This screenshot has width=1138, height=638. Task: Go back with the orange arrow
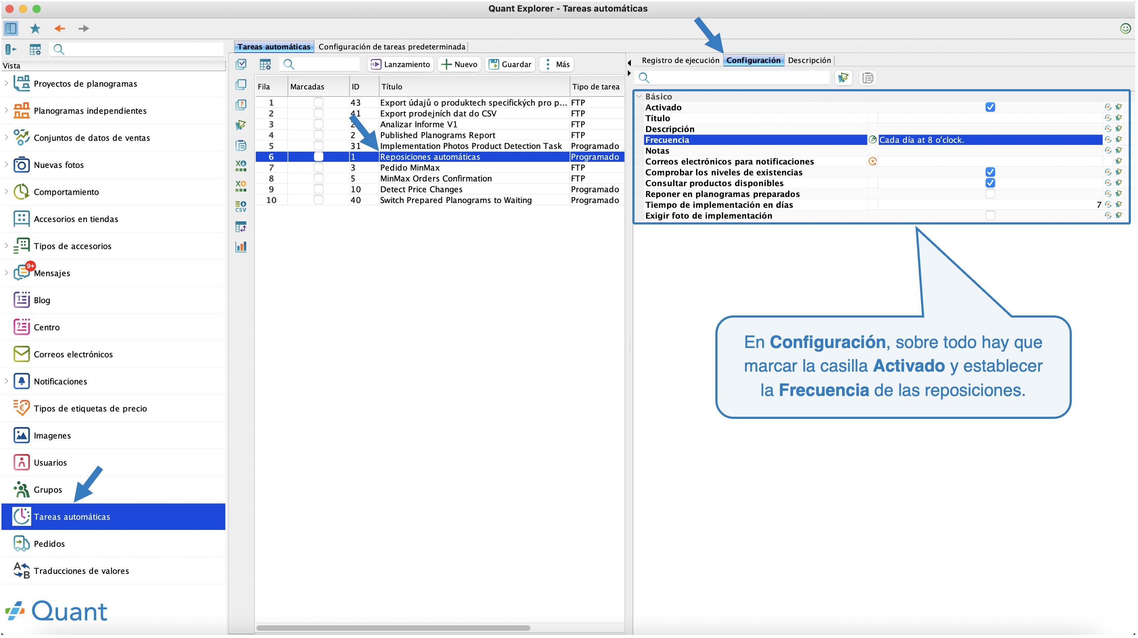coord(59,29)
